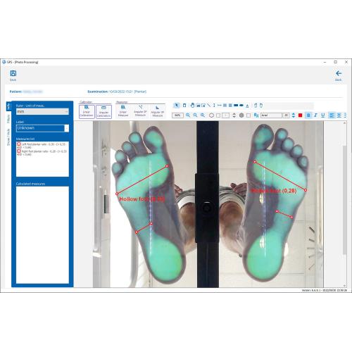352x352 pixels.
Task: Select Left foot plantar ratio measure entry
Action: 42,146
